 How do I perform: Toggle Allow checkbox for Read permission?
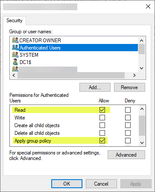tap(102, 110)
